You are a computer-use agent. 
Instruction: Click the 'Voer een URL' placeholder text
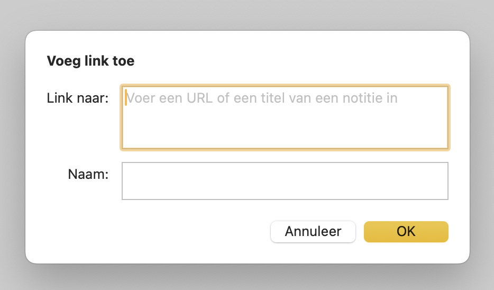click(262, 98)
